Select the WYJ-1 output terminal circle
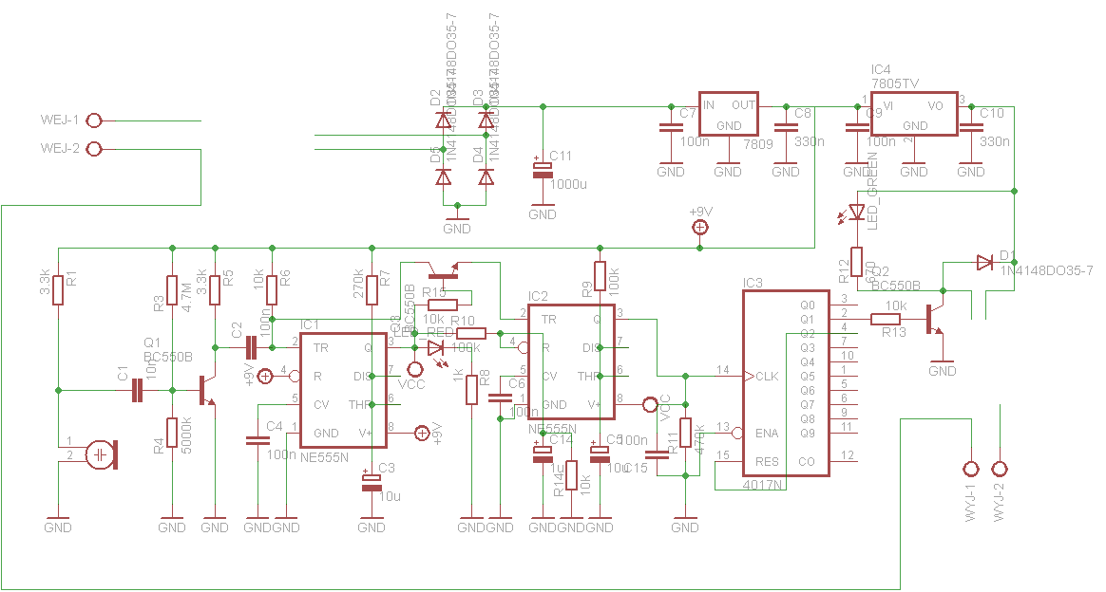This screenshot has height=592, width=1106. [971, 469]
